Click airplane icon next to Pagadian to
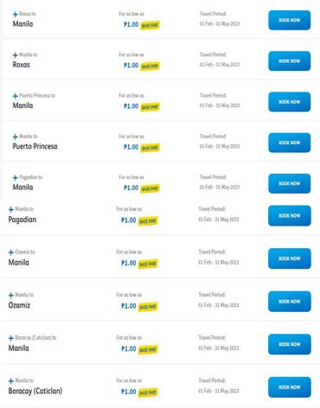Image resolution: width=320 pixels, height=408 pixels. pyautogui.click(x=16, y=177)
